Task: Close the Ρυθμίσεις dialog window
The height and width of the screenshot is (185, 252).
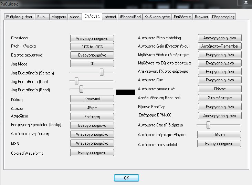Action: 244,3
